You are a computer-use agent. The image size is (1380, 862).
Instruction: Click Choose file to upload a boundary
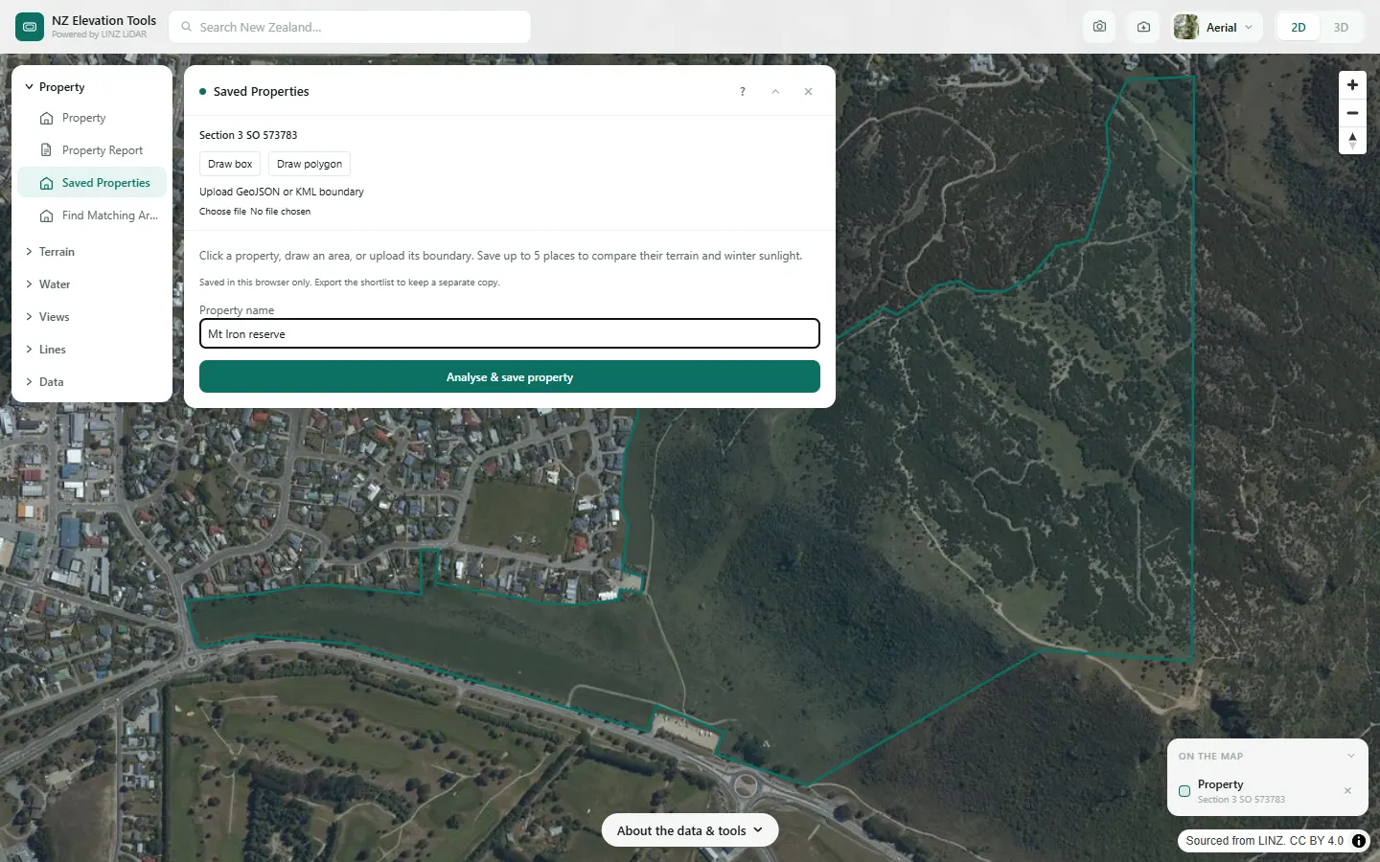click(x=222, y=212)
